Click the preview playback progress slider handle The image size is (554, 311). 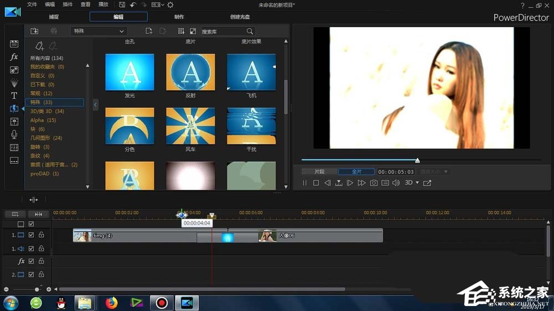(417, 160)
